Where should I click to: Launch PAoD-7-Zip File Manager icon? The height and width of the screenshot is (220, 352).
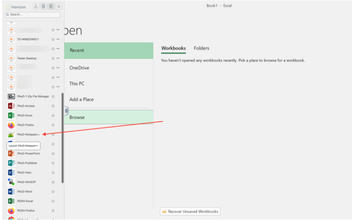pyautogui.click(x=11, y=96)
